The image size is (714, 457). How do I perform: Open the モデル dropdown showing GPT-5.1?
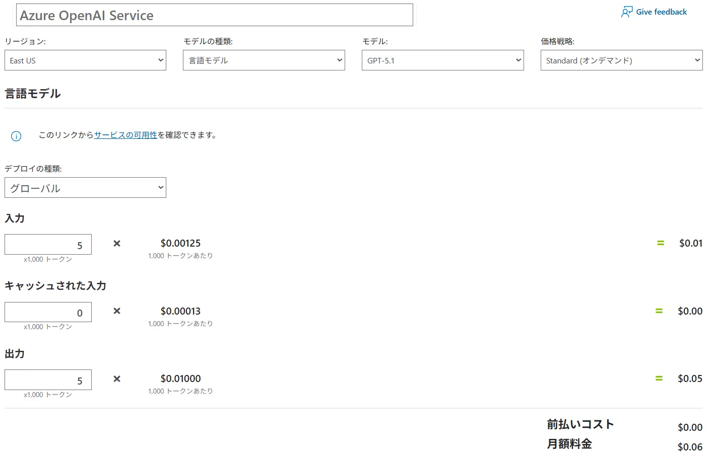pos(443,60)
